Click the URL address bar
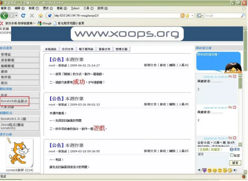The width and height of the screenshot is (248, 181). (x=116, y=16)
